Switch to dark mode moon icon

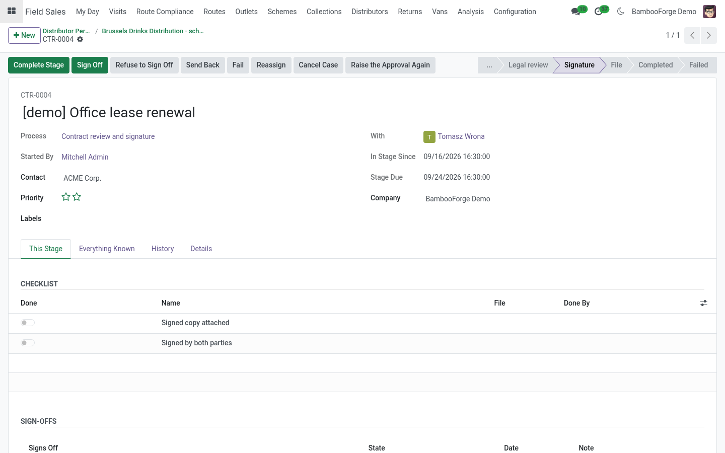pos(621,11)
